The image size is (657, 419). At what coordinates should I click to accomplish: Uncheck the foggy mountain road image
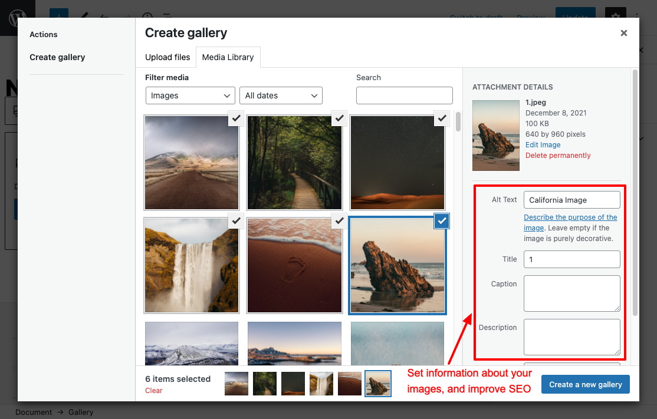click(236, 118)
